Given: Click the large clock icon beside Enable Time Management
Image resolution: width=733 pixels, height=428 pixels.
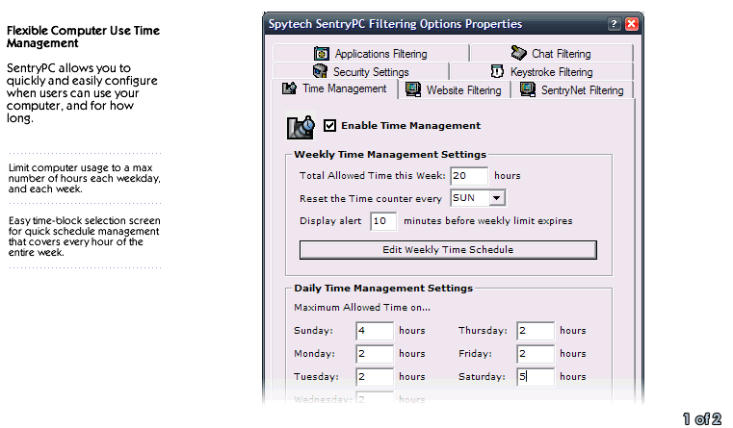Looking at the screenshot, I should (301, 127).
